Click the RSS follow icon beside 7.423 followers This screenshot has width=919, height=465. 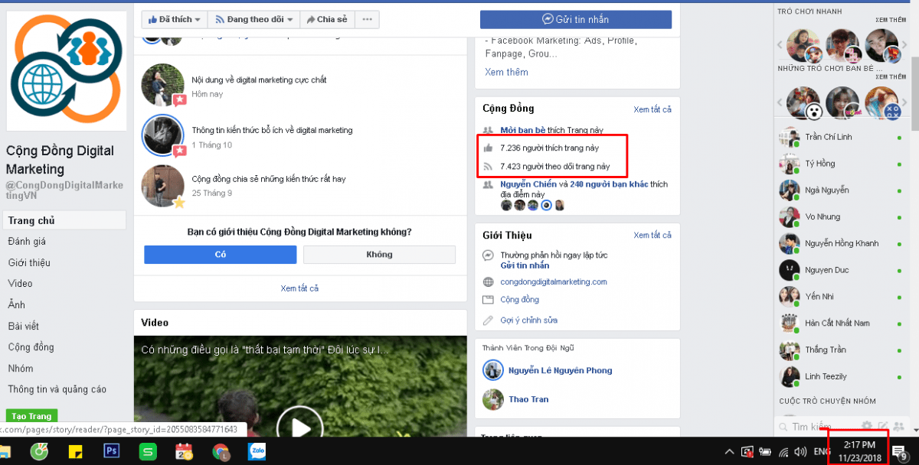488,166
